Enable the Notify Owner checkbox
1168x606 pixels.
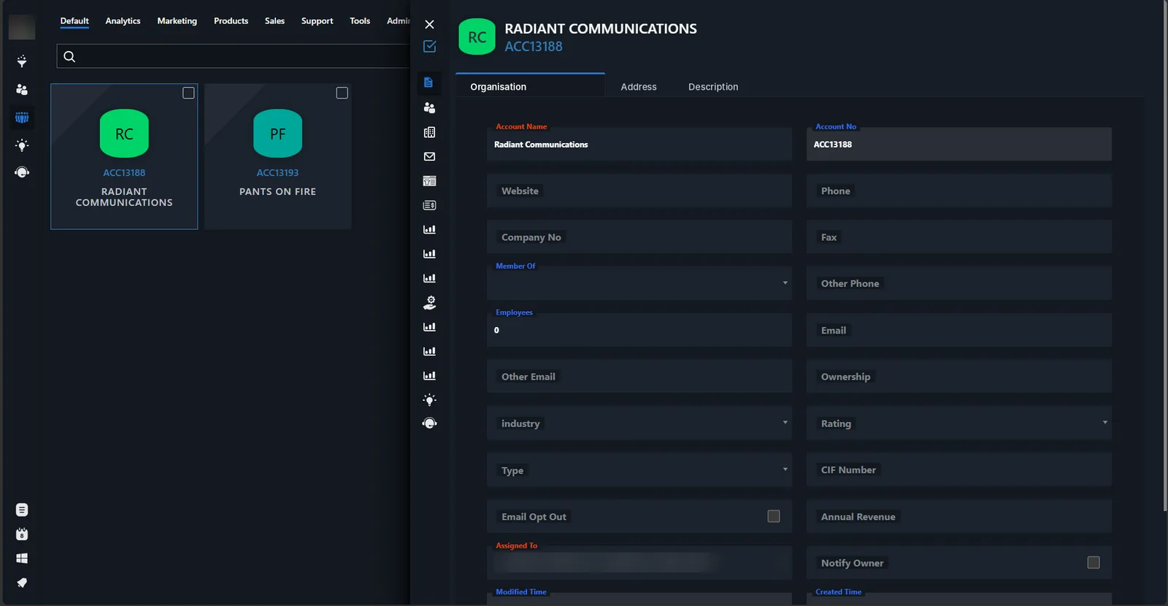(x=1094, y=562)
